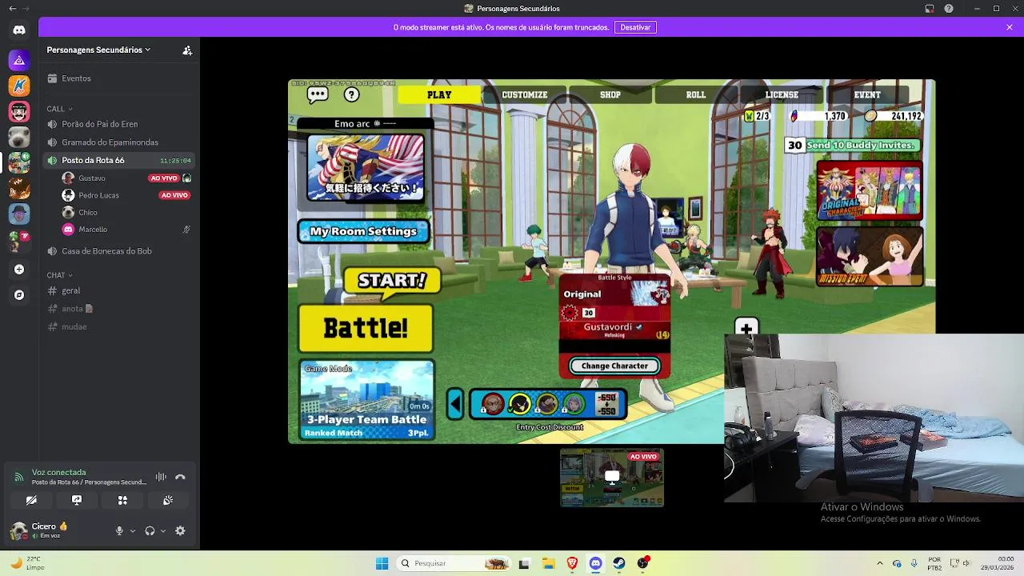Disconnect from voice call
The height and width of the screenshot is (576, 1024).
click(x=180, y=477)
